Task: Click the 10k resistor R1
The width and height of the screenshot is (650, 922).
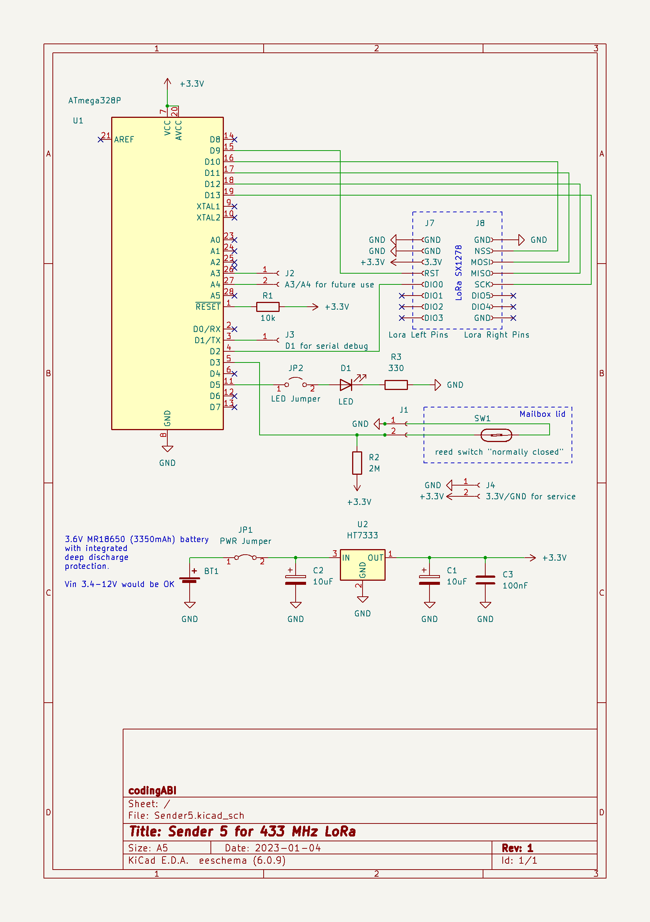Action: click(x=269, y=307)
